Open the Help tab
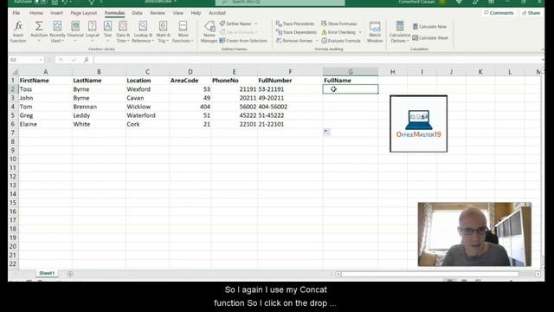 [196, 13]
